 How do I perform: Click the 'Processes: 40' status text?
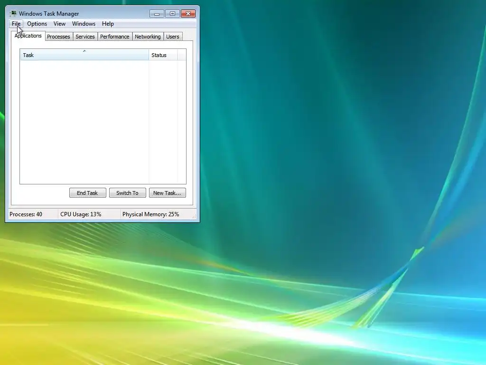26,214
